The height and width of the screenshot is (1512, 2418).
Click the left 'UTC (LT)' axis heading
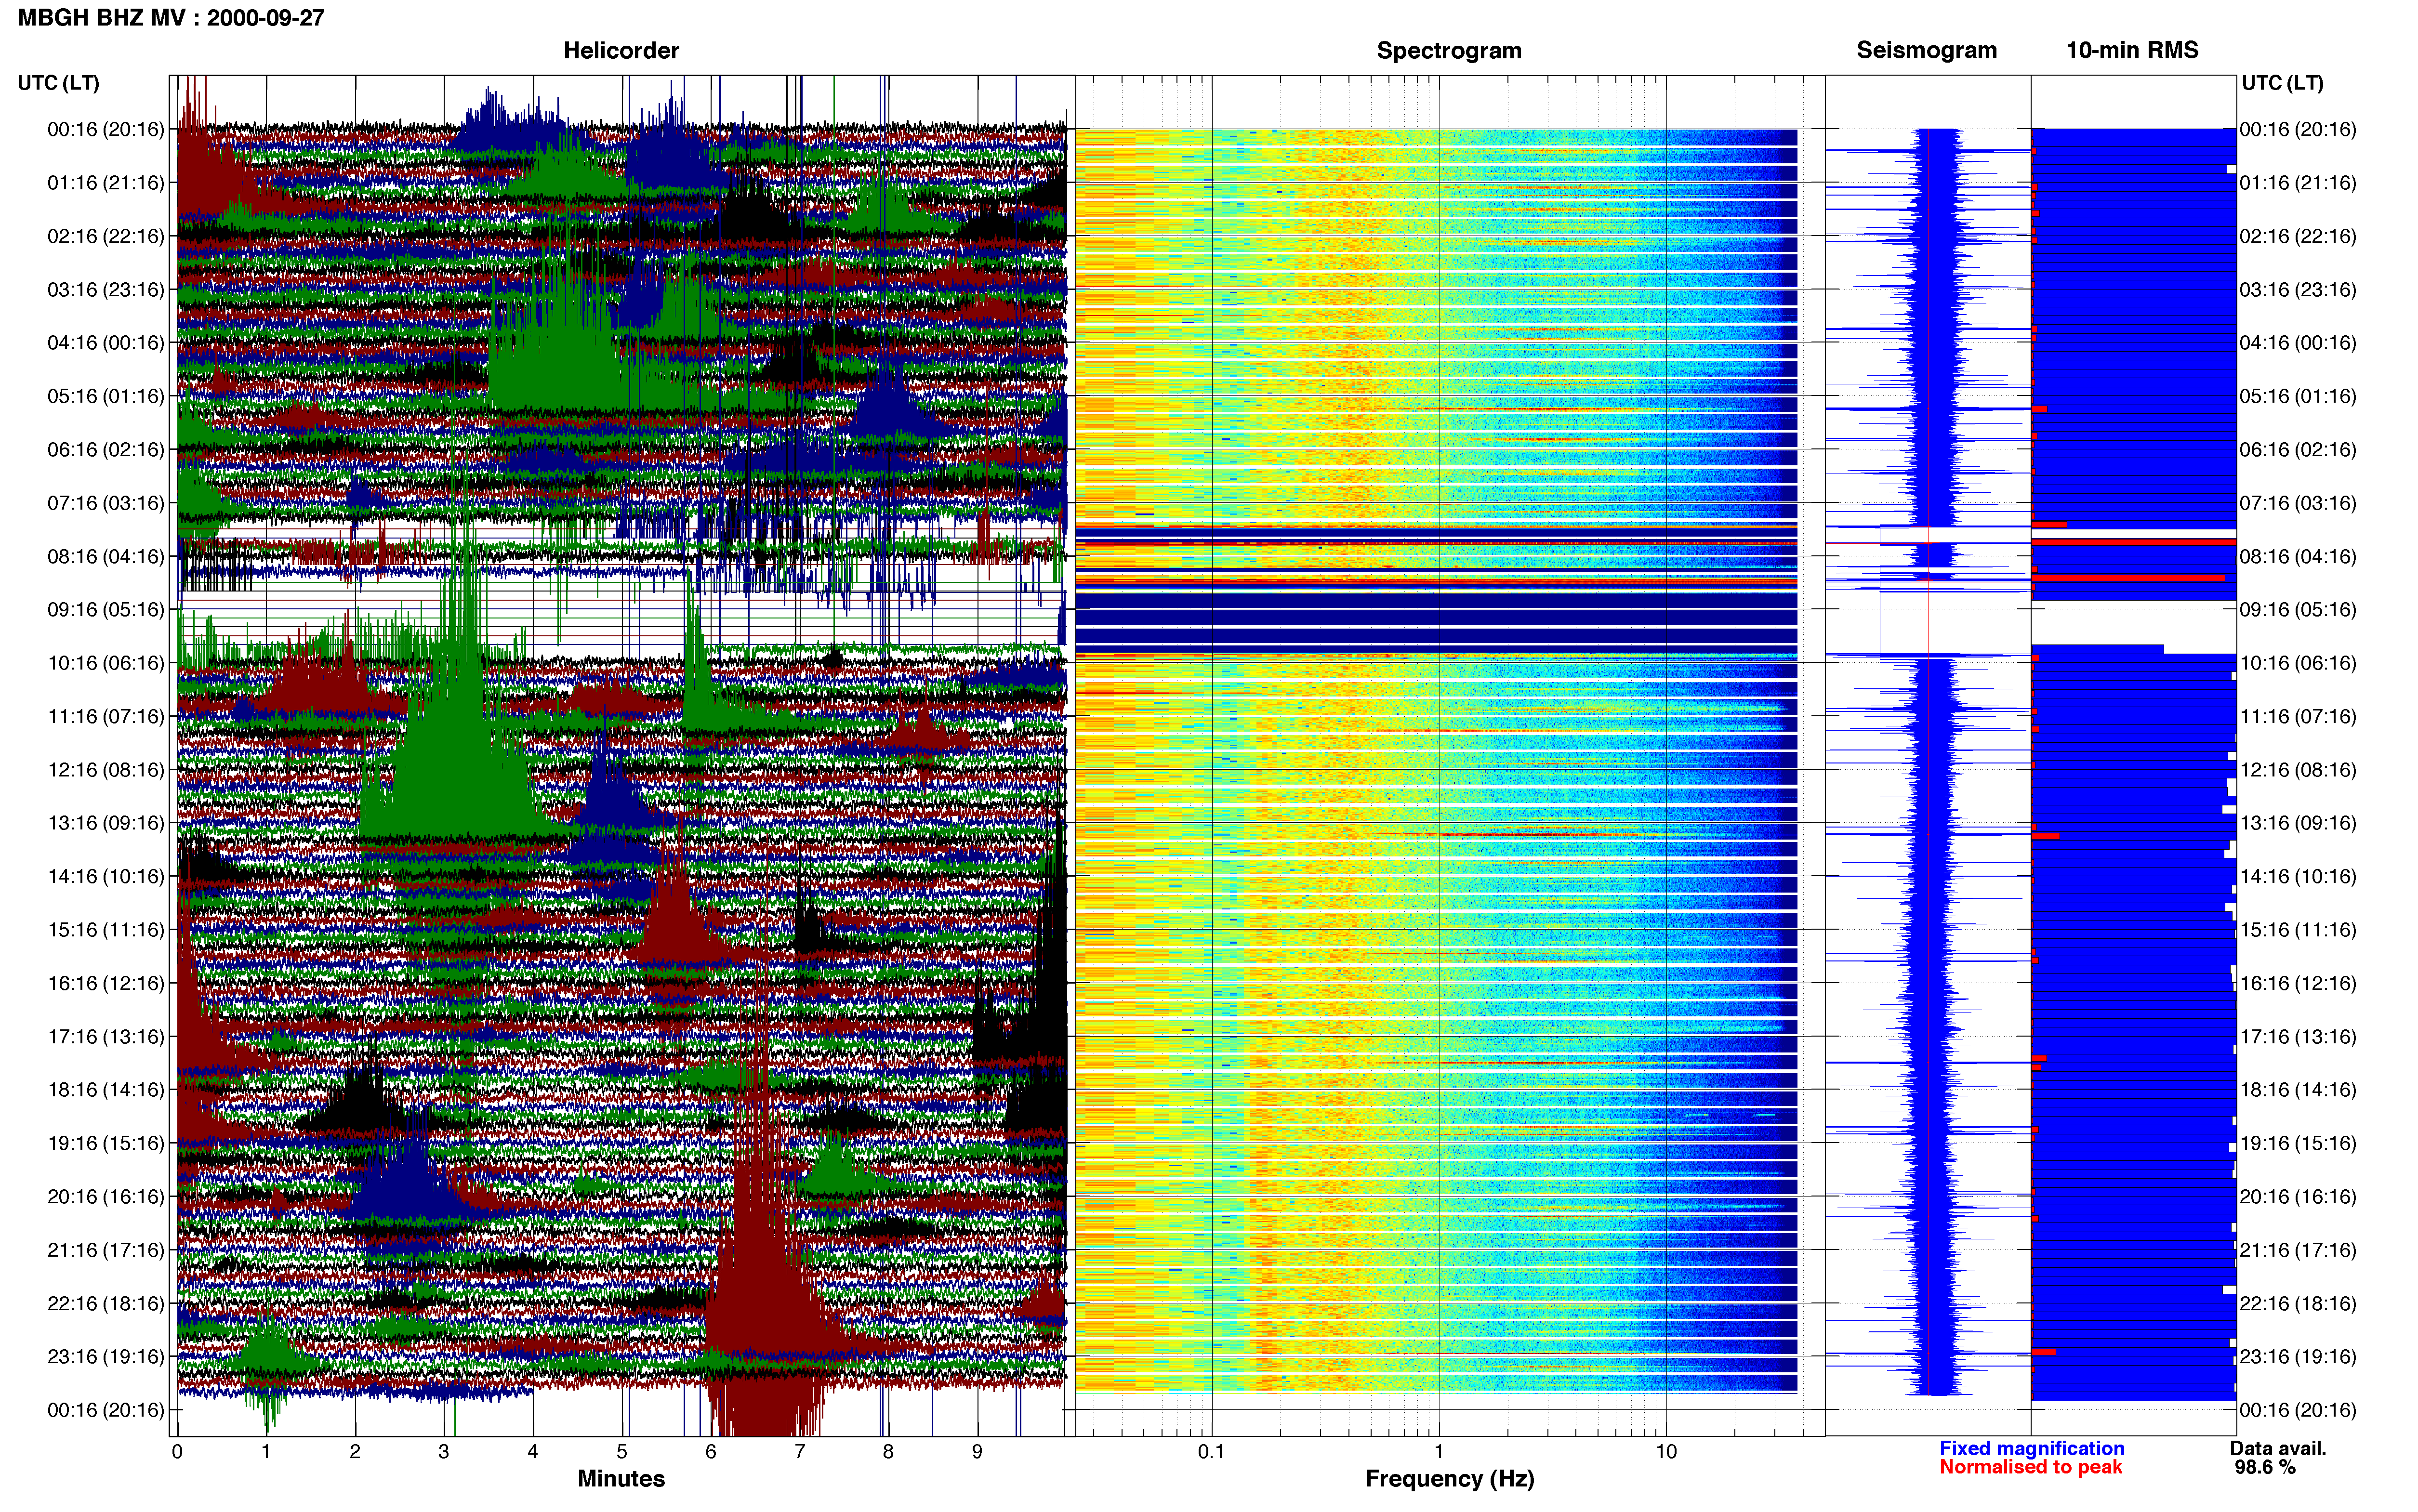[59, 83]
